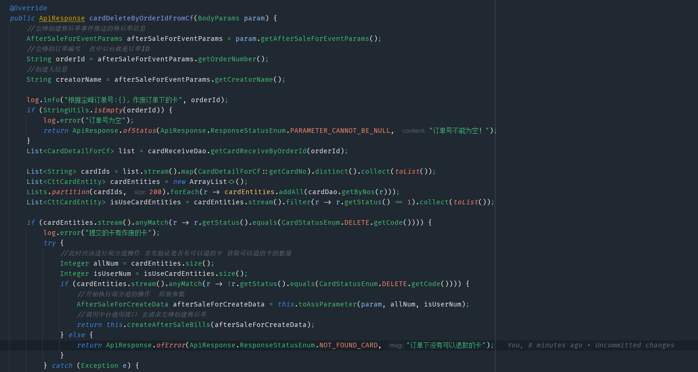
Task: Click the comment about 尘锋的订单编号
Action: (88, 49)
